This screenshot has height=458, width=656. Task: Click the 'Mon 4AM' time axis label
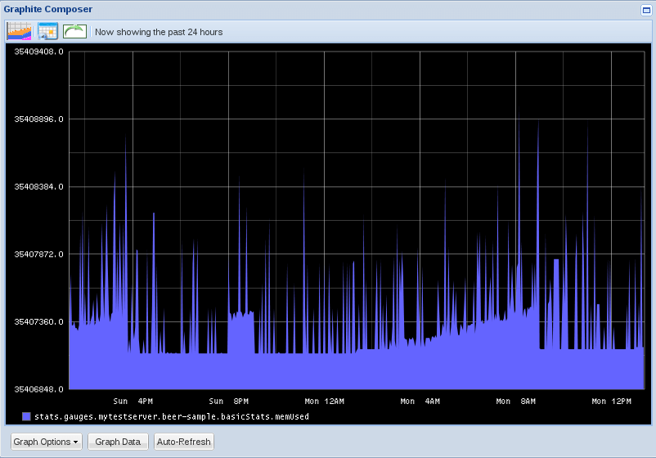420,402
